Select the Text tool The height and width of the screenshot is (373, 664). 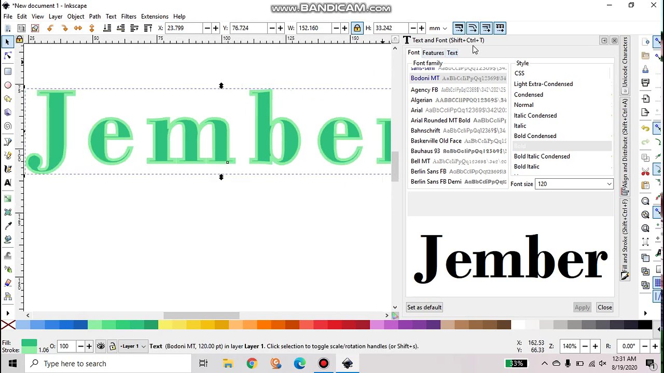coord(8,182)
